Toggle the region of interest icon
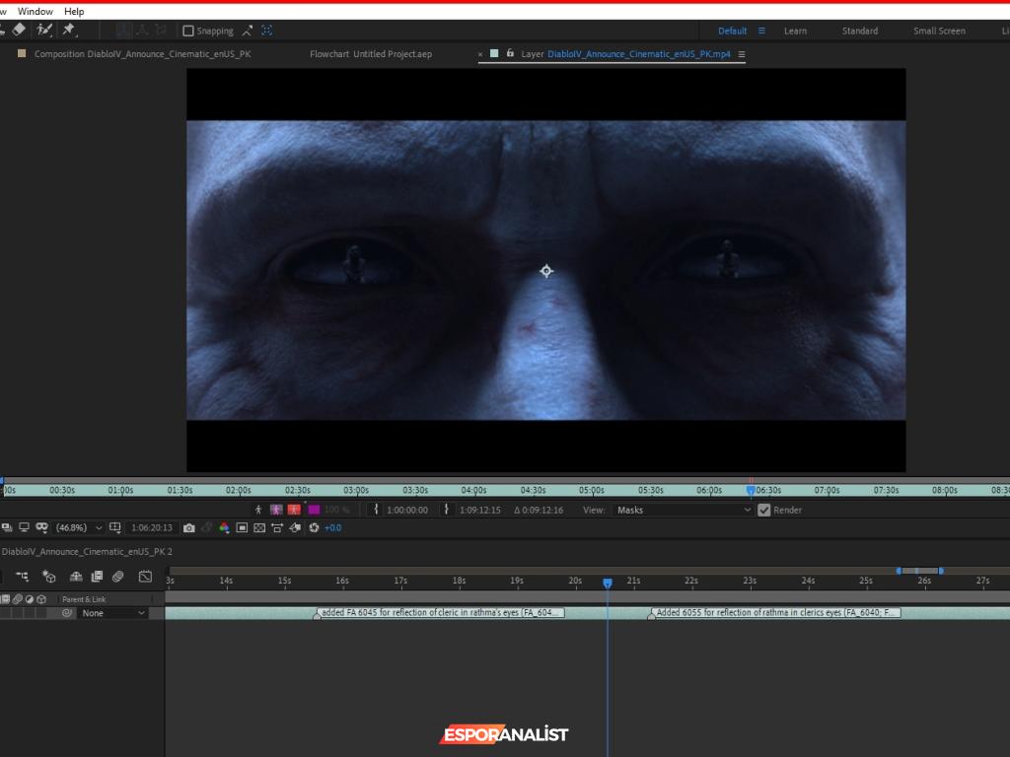Image resolution: width=1010 pixels, height=757 pixels. 242,528
